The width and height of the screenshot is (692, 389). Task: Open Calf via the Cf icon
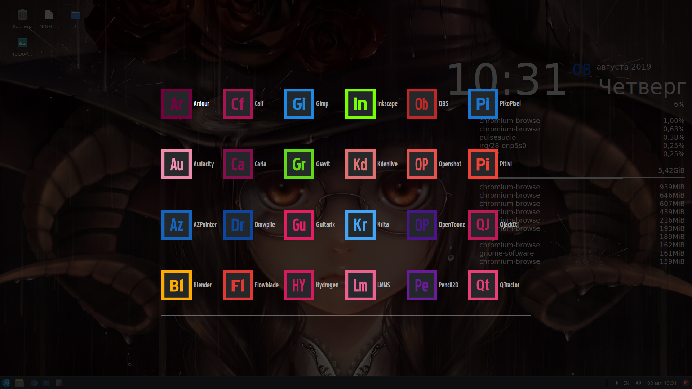tap(238, 104)
